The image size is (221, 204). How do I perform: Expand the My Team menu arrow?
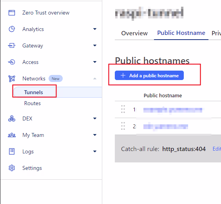pyautogui.click(x=95, y=135)
